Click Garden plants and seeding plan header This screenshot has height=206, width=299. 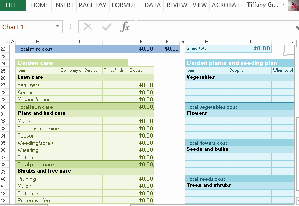pyautogui.click(x=240, y=63)
